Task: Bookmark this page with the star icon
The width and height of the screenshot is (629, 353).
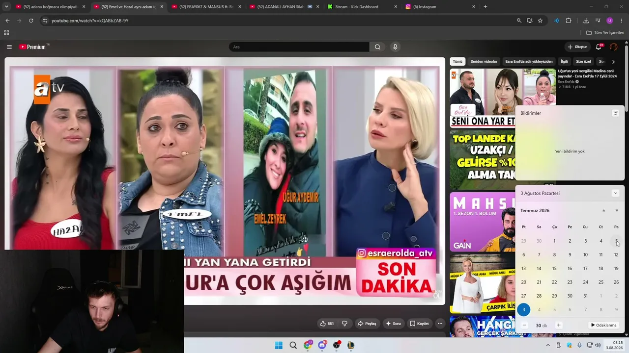Action: pyautogui.click(x=540, y=21)
